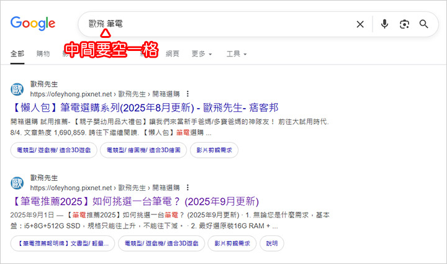Switch to the 網頁 tab
This screenshot has width=447, height=264.
coord(173,53)
